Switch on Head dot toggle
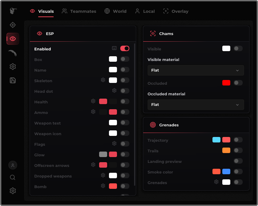Screen dimensions: 258x206 coord(125,91)
